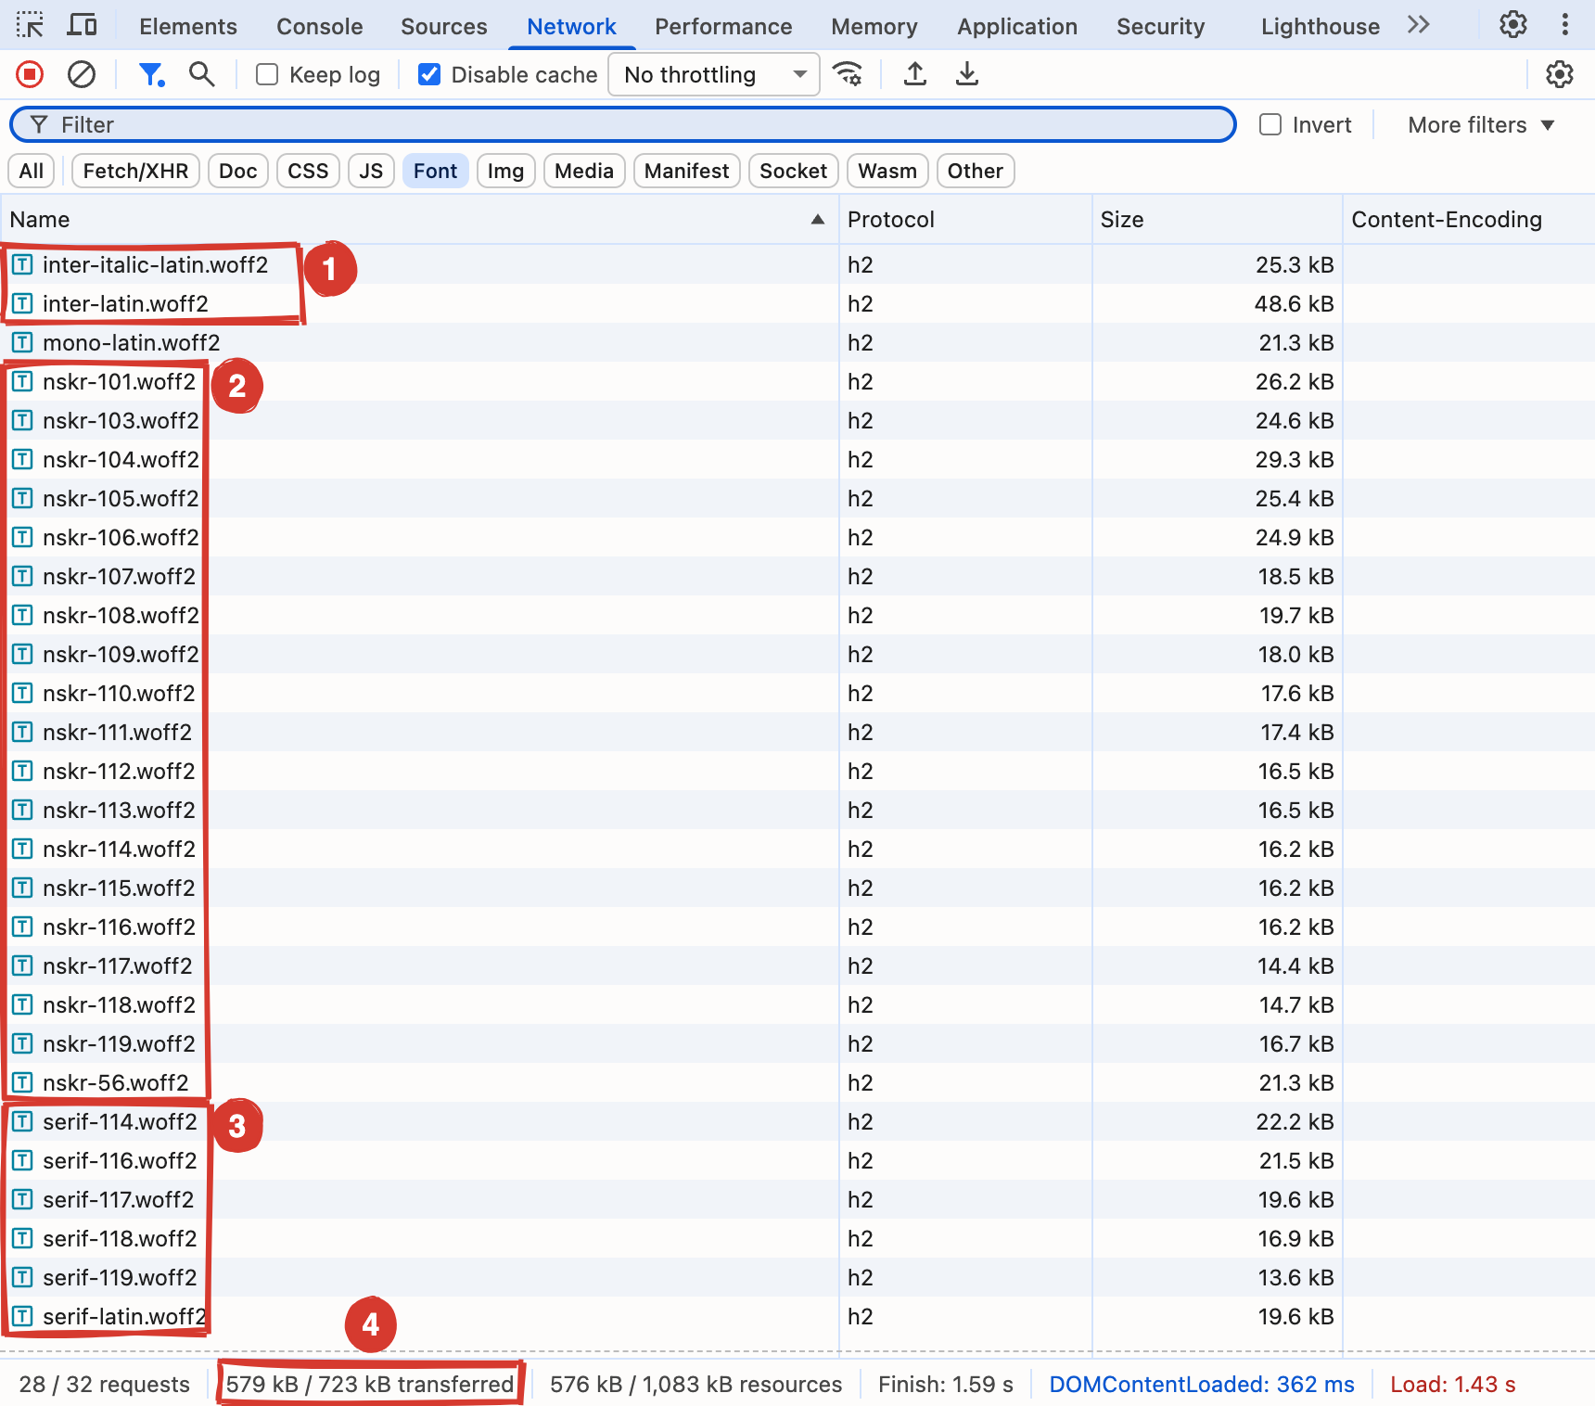Open network search magnifier
The width and height of the screenshot is (1595, 1406).
point(201,74)
